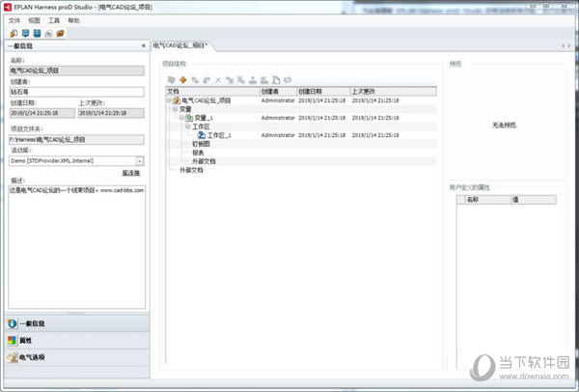
Task: Click the blue workspace icon beside 工作区_1
Action: tap(202, 135)
